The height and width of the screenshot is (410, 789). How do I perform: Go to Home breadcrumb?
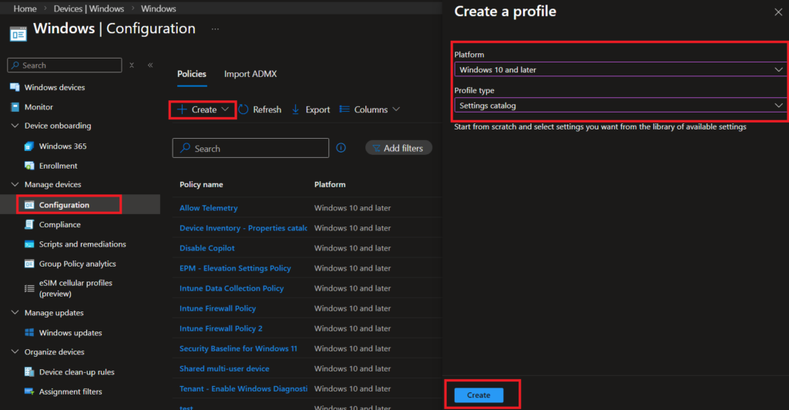pos(25,8)
